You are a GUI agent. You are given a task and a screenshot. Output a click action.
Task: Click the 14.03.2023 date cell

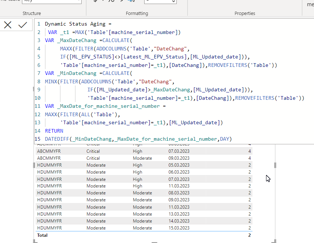pos(179,221)
